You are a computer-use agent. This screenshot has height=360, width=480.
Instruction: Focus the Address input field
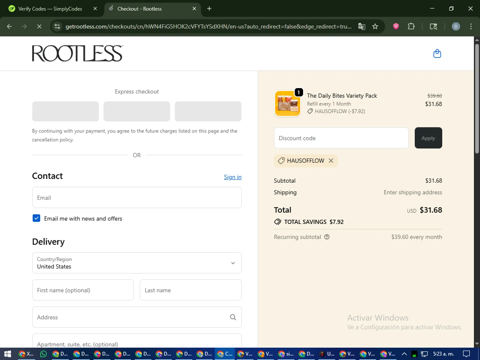click(137, 317)
